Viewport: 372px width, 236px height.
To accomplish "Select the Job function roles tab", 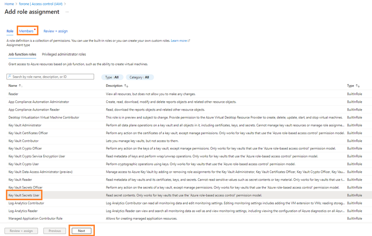I will tap(22, 54).
